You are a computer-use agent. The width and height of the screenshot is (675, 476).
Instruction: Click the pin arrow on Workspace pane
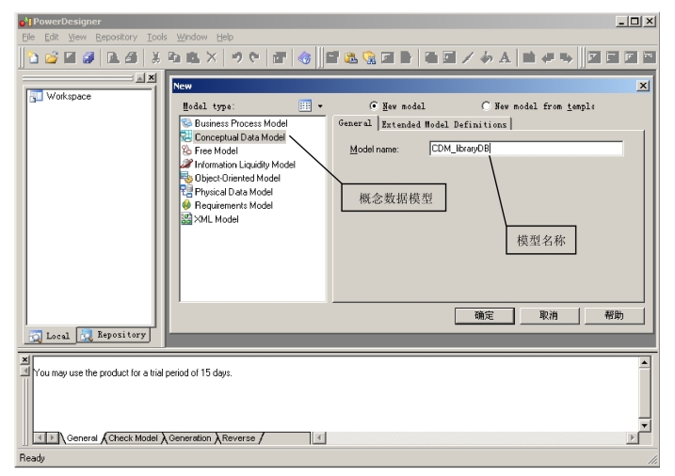[x=140, y=78]
